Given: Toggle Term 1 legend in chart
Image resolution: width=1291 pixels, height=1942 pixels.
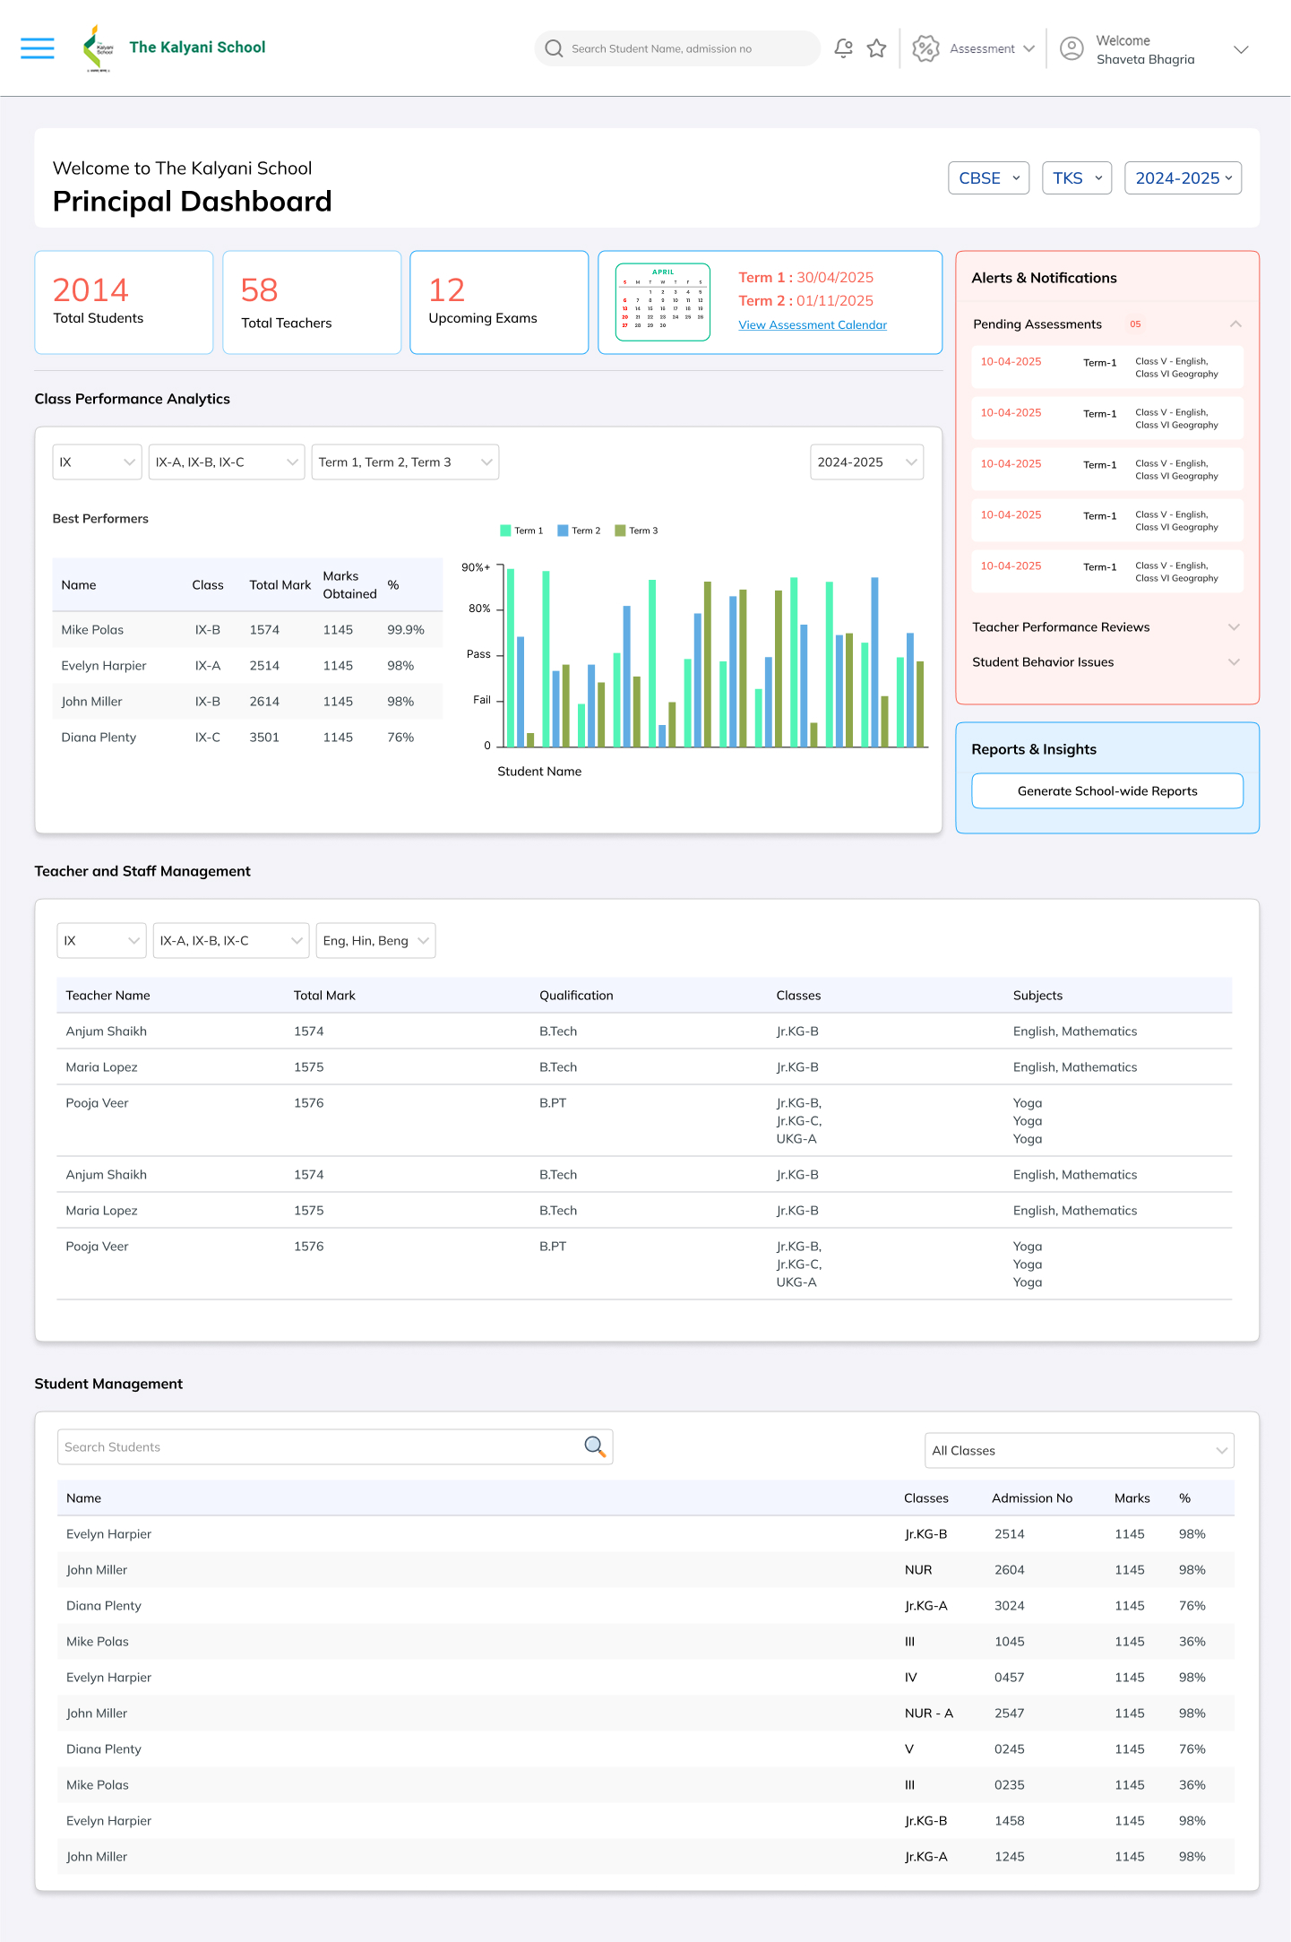Looking at the screenshot, I should pos(521,531).
